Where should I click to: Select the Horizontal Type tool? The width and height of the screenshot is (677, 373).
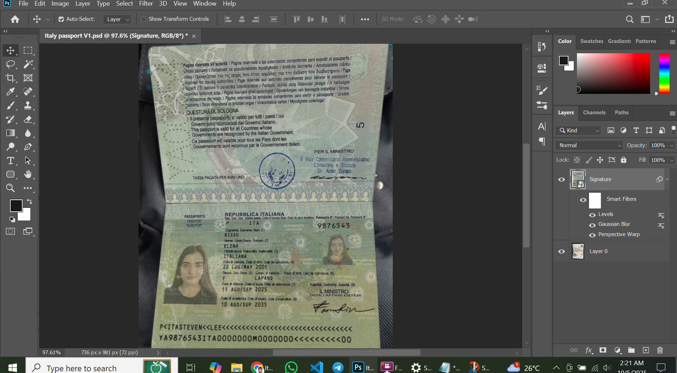click(x=11, y=161)
